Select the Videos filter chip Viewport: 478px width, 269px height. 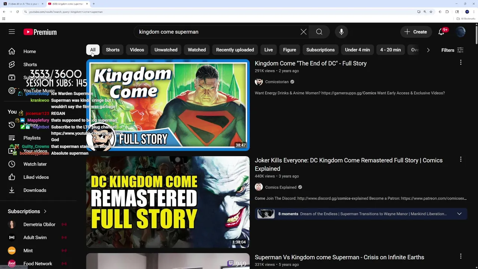coord(137,50)
